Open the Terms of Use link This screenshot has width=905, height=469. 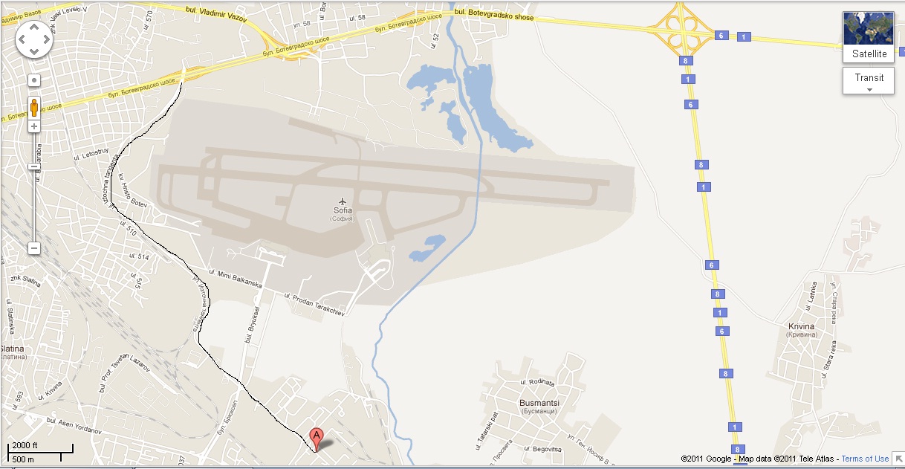click(865, 459)
